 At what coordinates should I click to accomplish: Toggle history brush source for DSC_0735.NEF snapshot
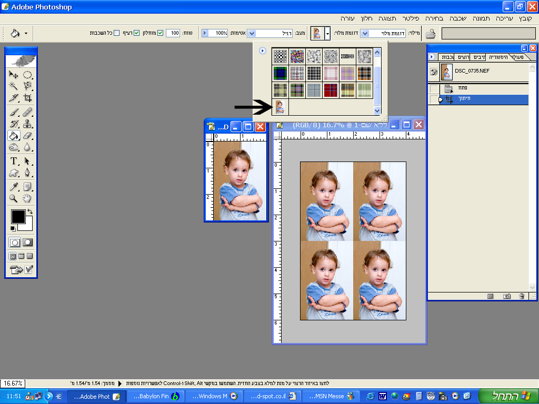point(434,72)
